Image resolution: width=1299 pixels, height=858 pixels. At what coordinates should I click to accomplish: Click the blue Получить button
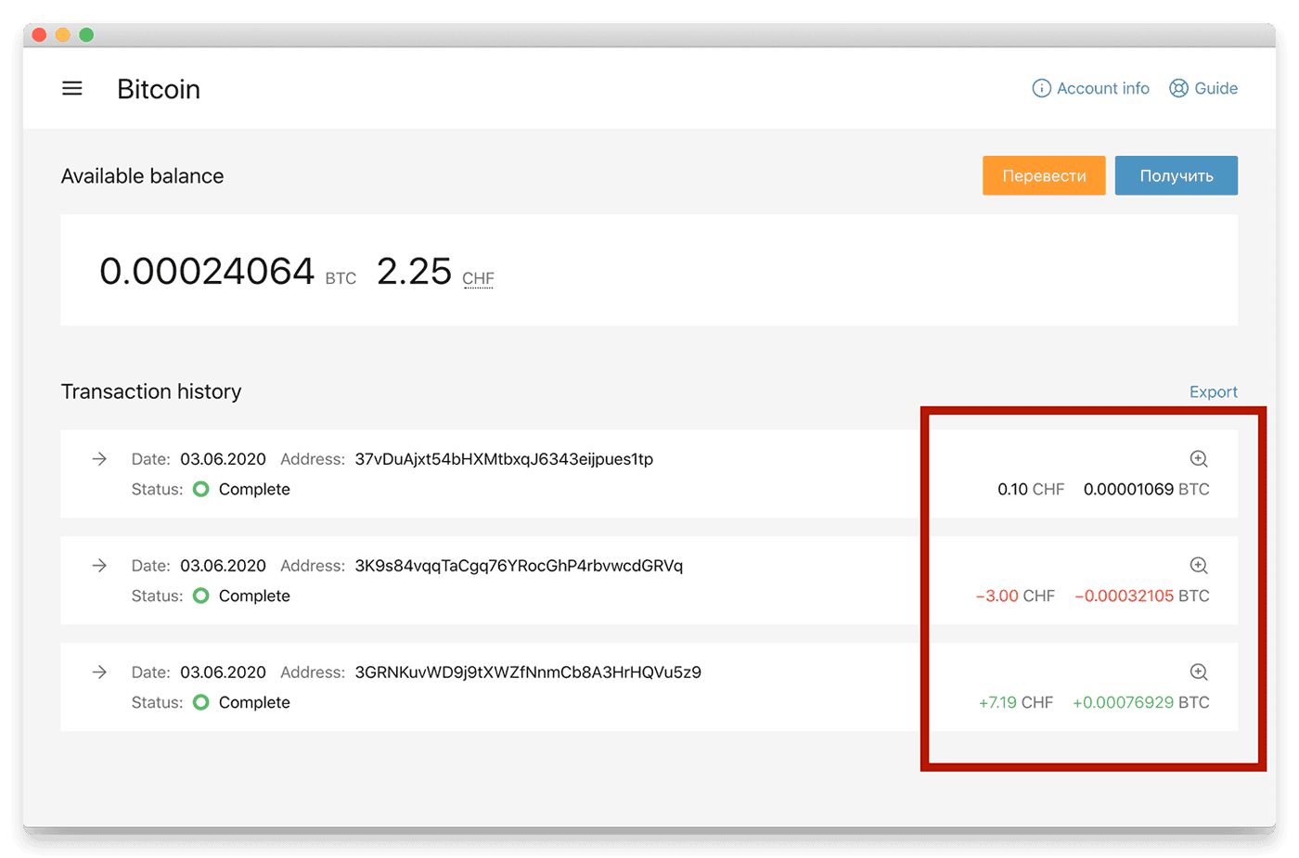click(x=1177, y=175)
